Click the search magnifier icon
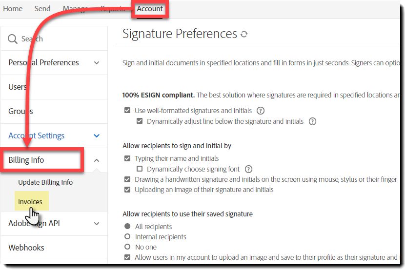The height and width of the screenshot is (270, 405). click(x=13, y=39)
